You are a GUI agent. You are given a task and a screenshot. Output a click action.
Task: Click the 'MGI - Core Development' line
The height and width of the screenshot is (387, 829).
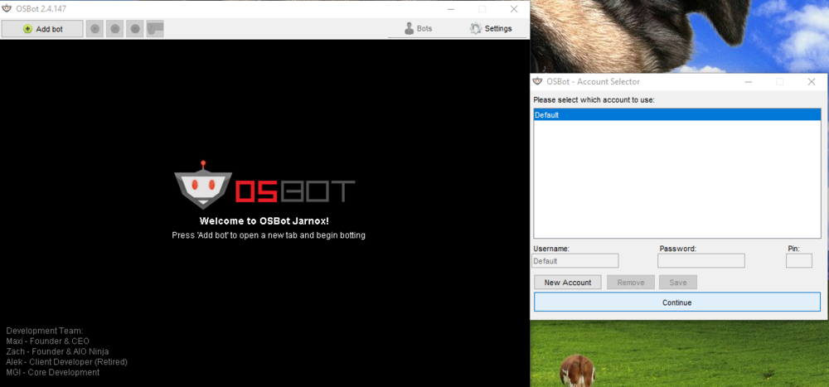(x=53, y=372)
